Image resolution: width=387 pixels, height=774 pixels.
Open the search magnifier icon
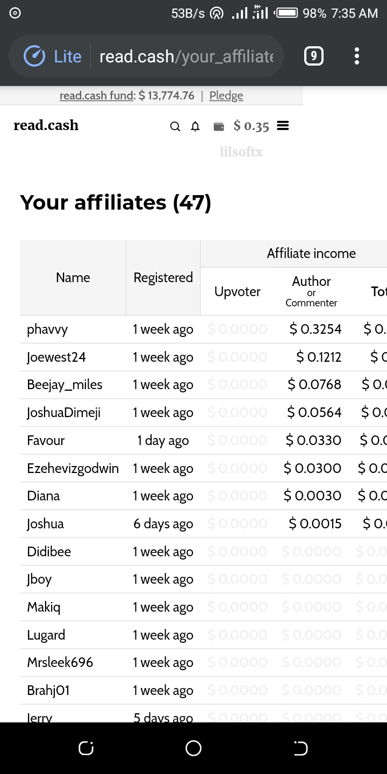click(175, 126)
